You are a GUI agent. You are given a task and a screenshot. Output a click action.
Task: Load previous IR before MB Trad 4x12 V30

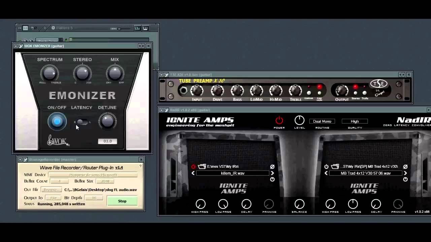tap(326, 173)
